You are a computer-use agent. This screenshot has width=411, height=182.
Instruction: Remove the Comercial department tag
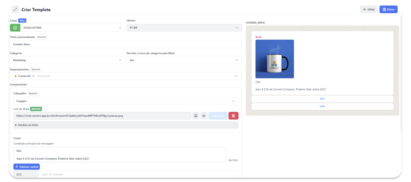pos(33,76)
